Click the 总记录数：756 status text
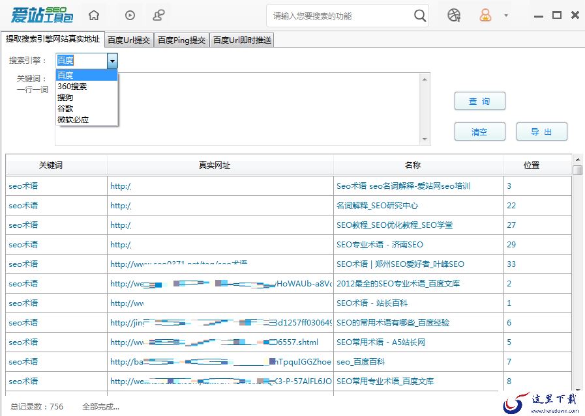 [x=37, y=407]
